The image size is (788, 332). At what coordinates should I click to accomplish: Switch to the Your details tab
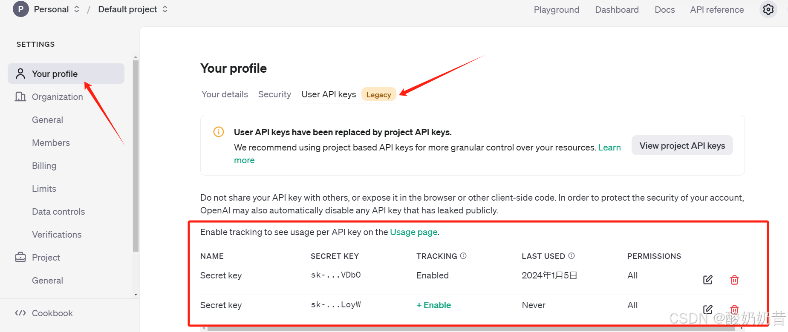(225, 94)
